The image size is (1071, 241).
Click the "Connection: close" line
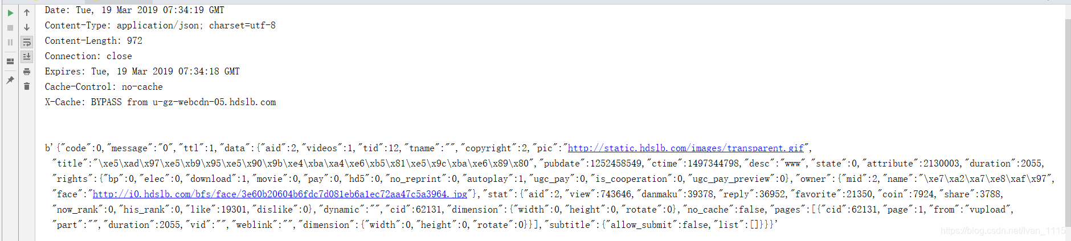[x=88, y=56]
